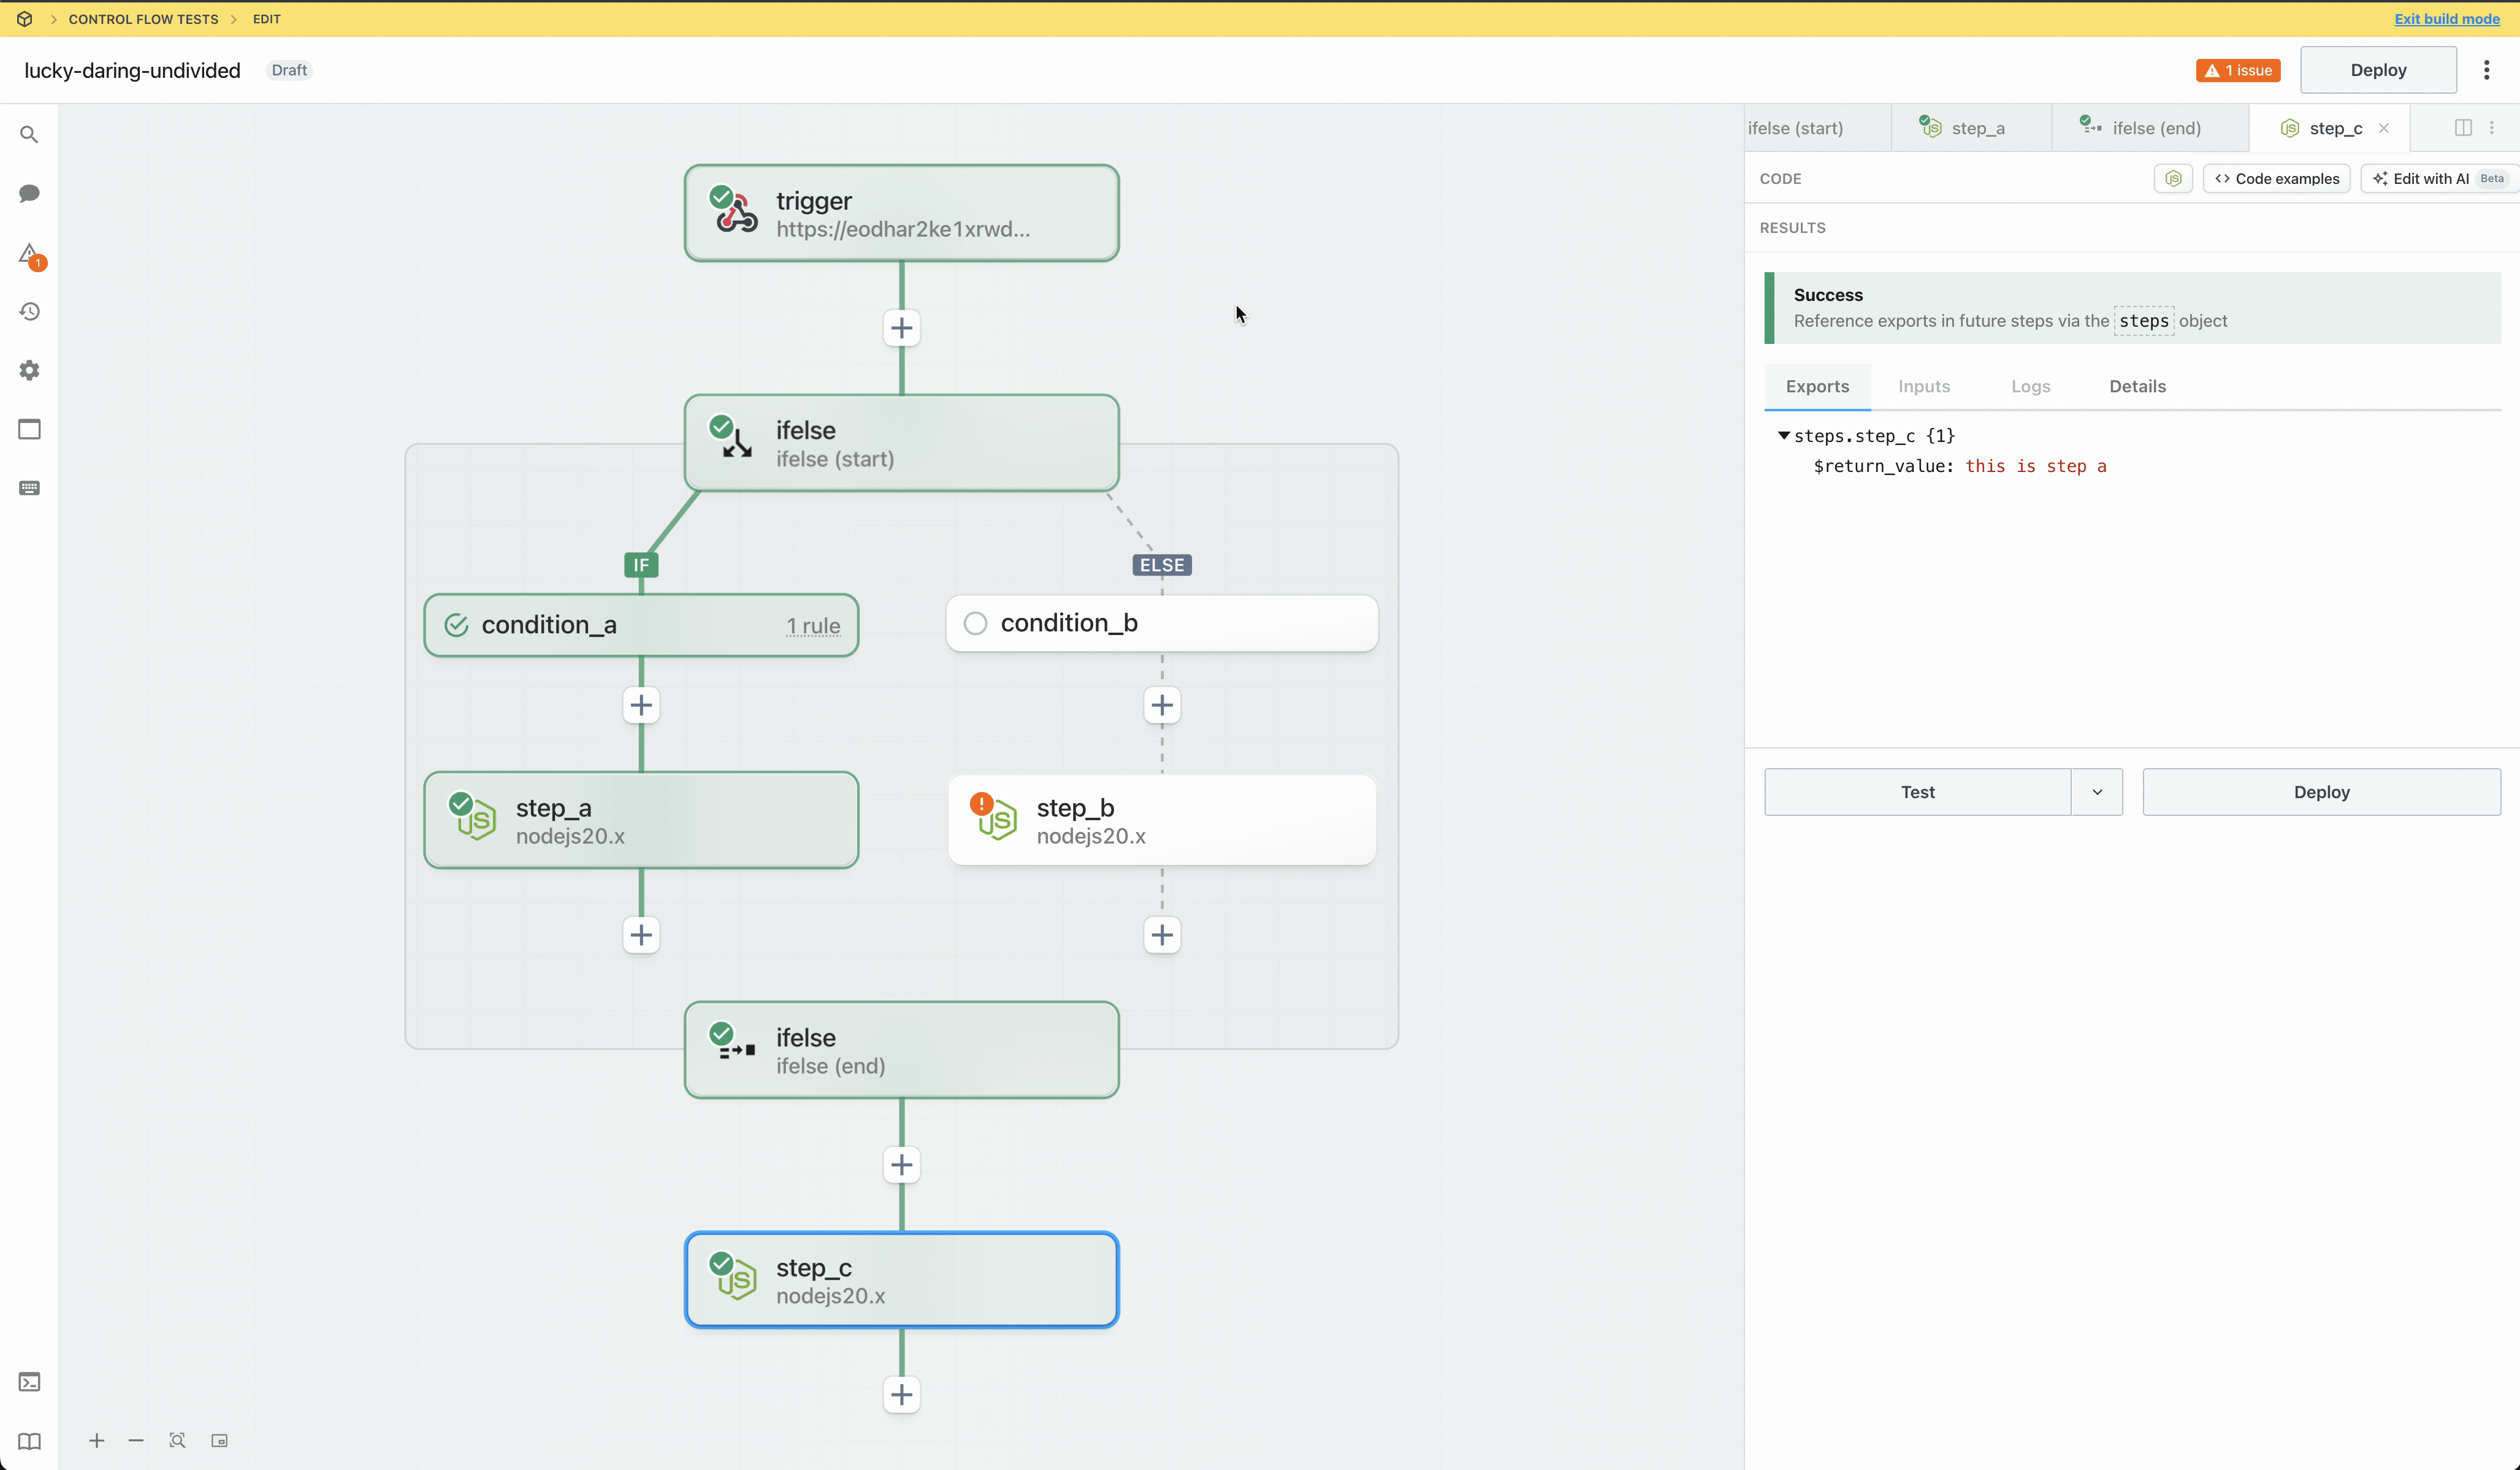
Task: Toggle split panel layout icon
Action: point(2463,128)
